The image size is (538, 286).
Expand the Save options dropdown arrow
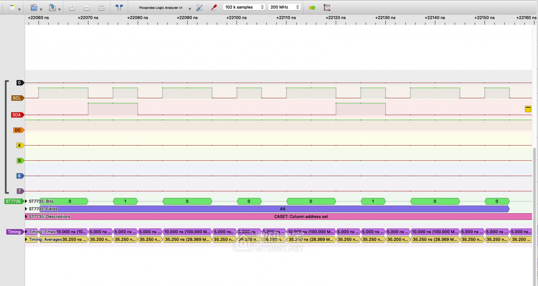59,9
